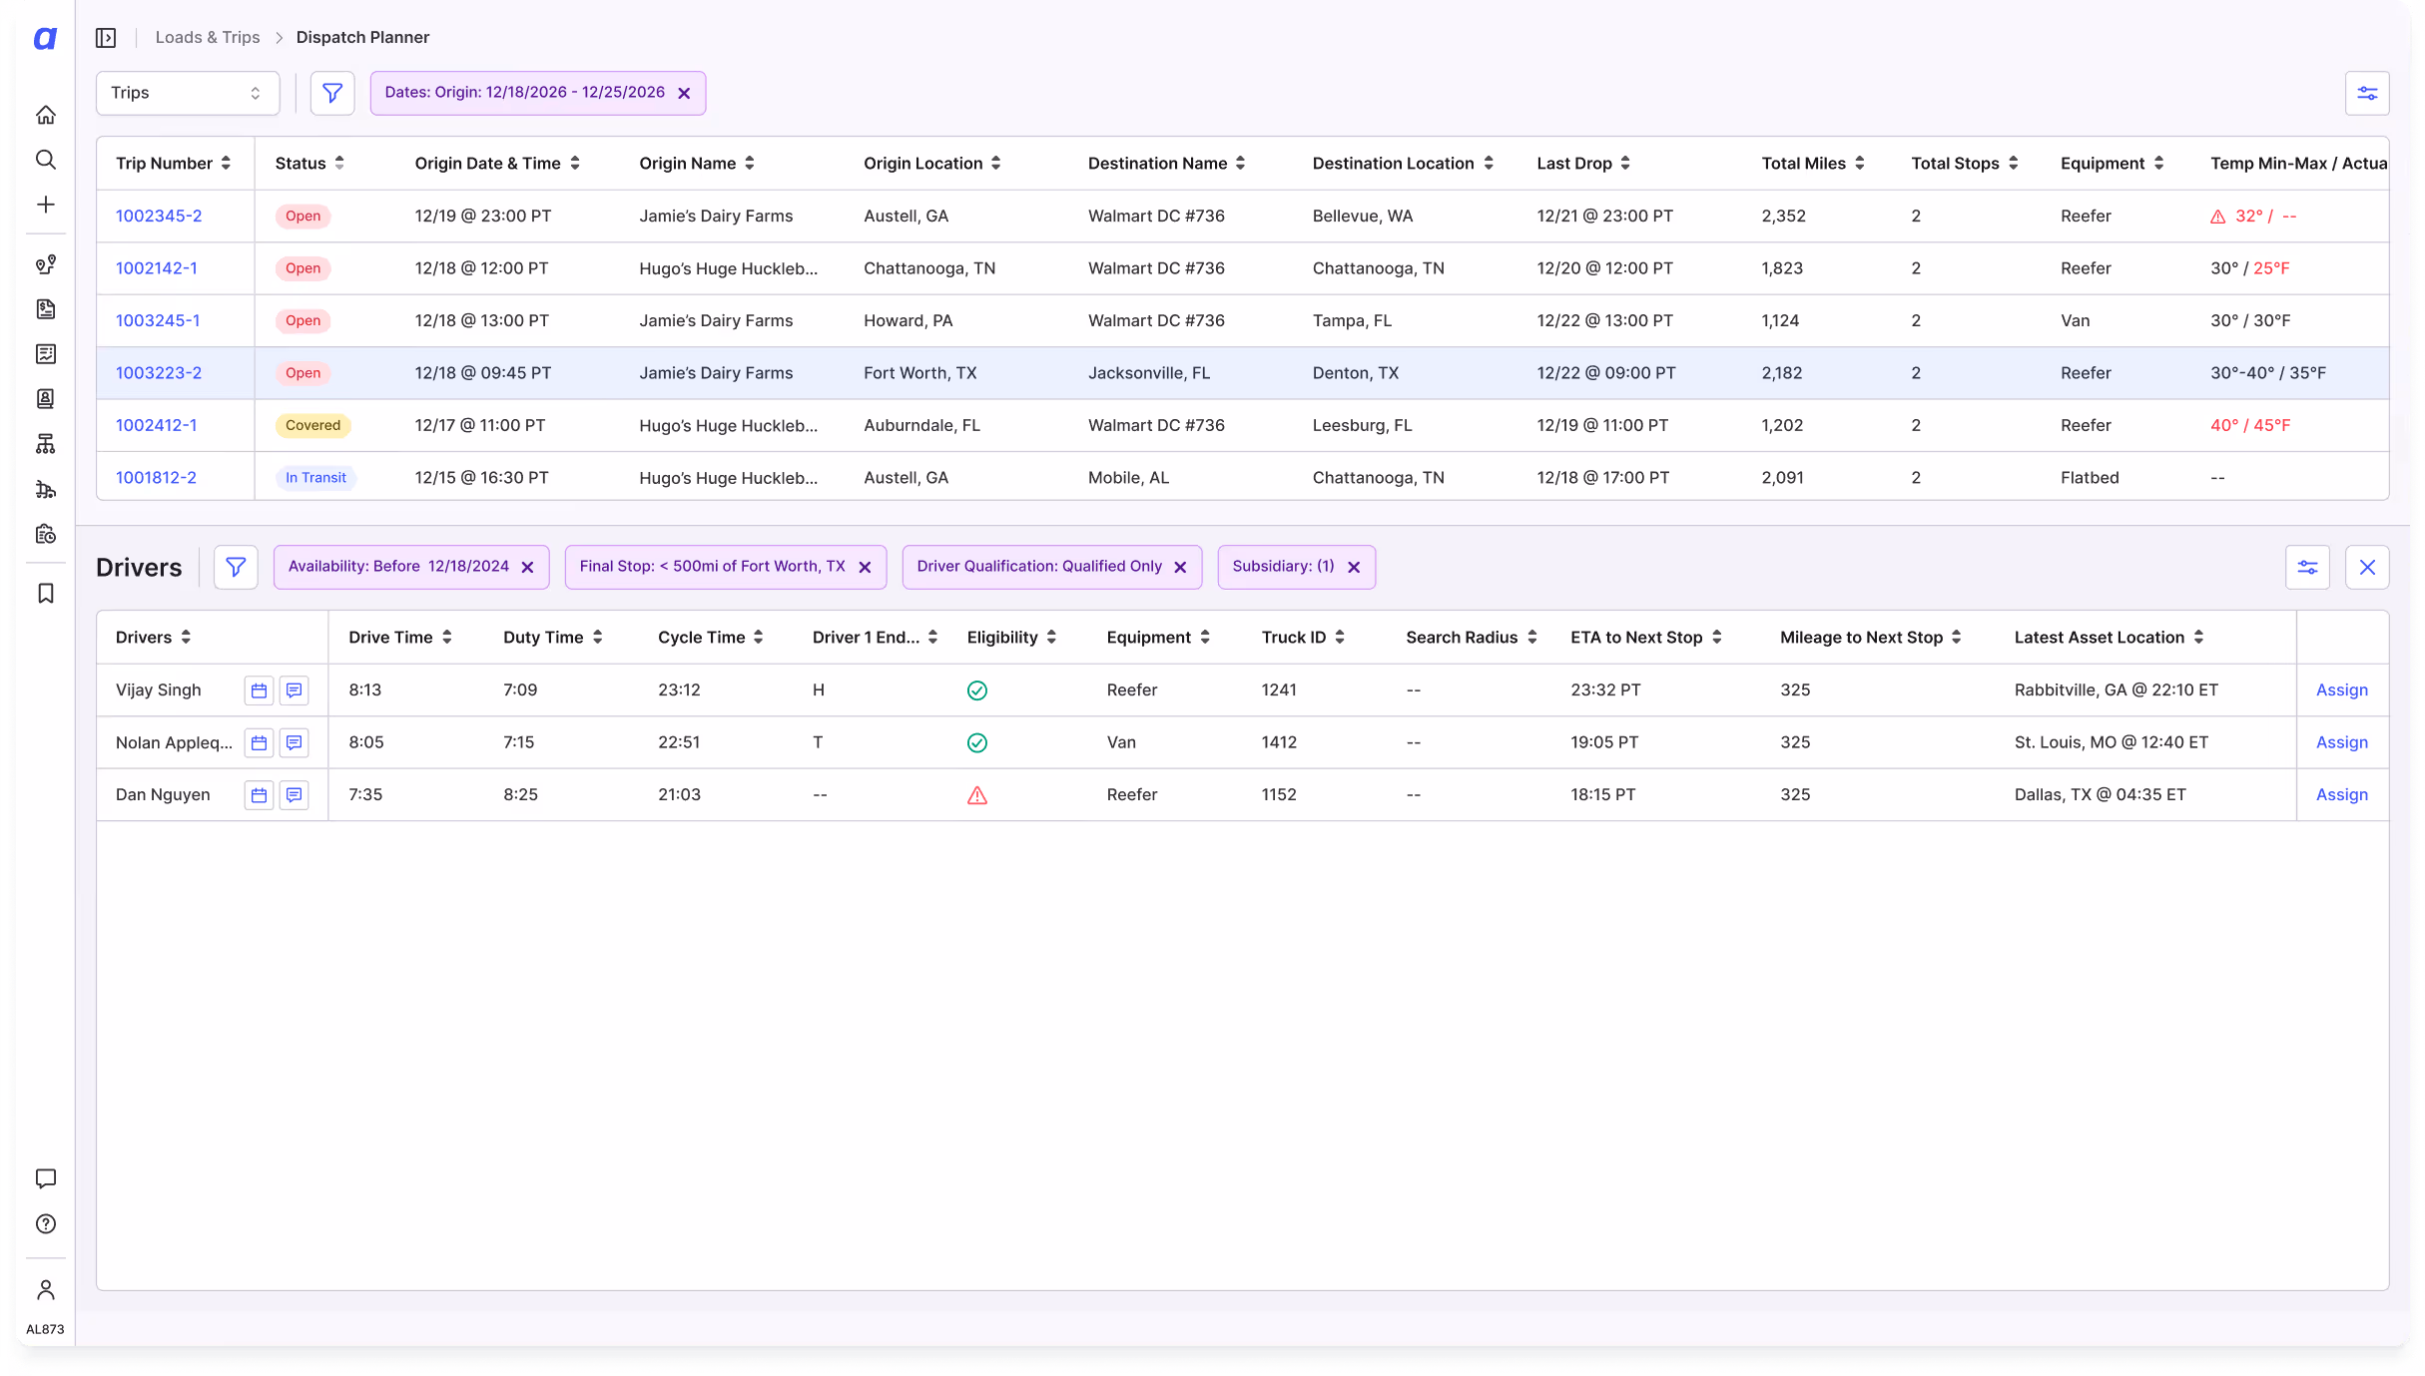Viewport: 2425px width, 1376px height.
Task: Click the plus icon in sidebar
Action: [46, 206]
